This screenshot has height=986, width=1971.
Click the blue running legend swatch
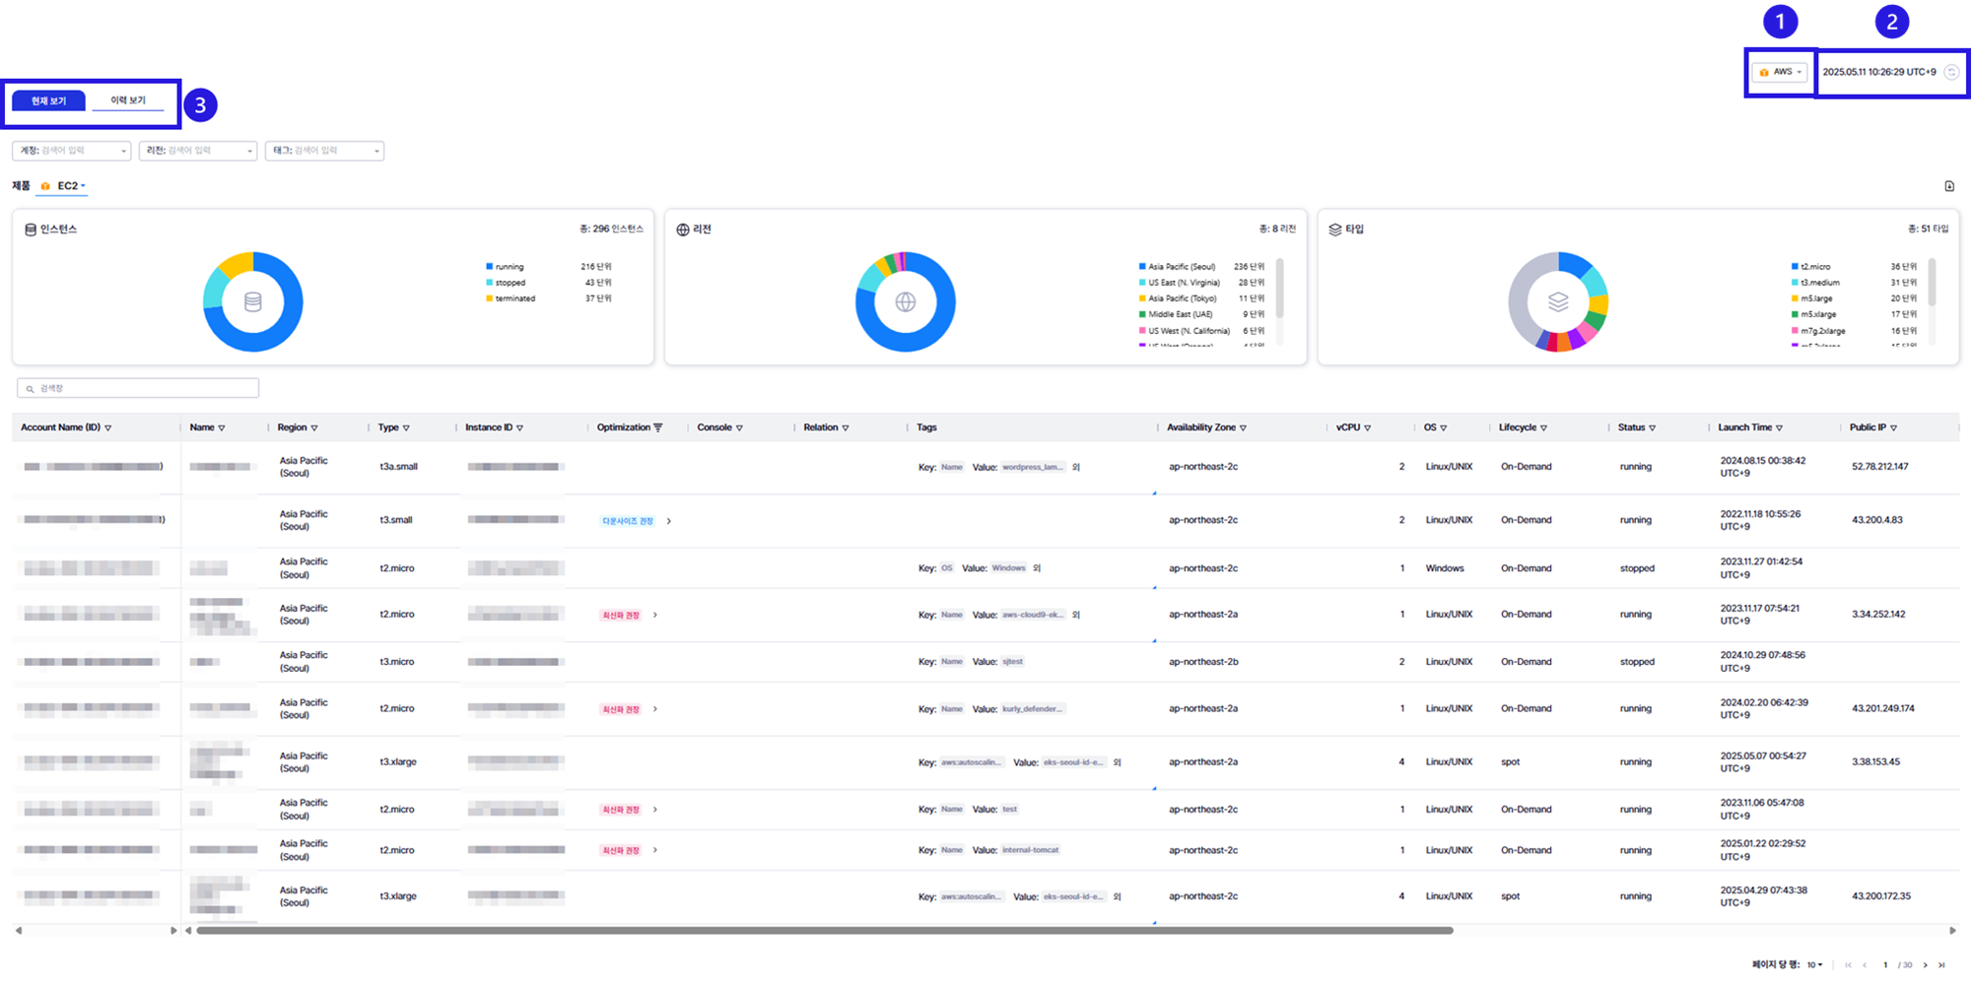489,267
